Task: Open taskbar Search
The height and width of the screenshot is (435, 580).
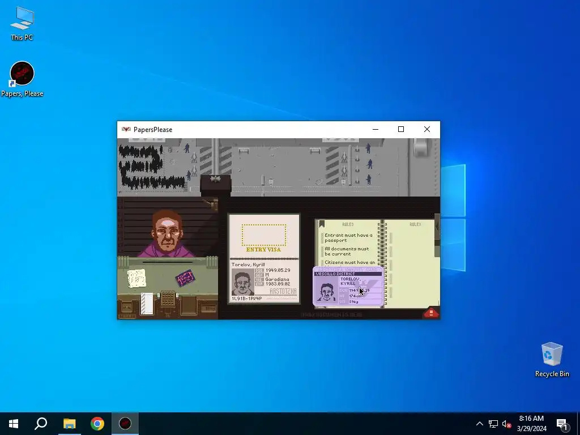Action: click(41, 424)
